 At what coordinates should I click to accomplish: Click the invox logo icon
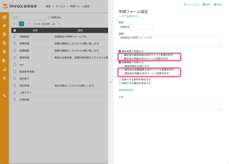click(x=5, y=6)
